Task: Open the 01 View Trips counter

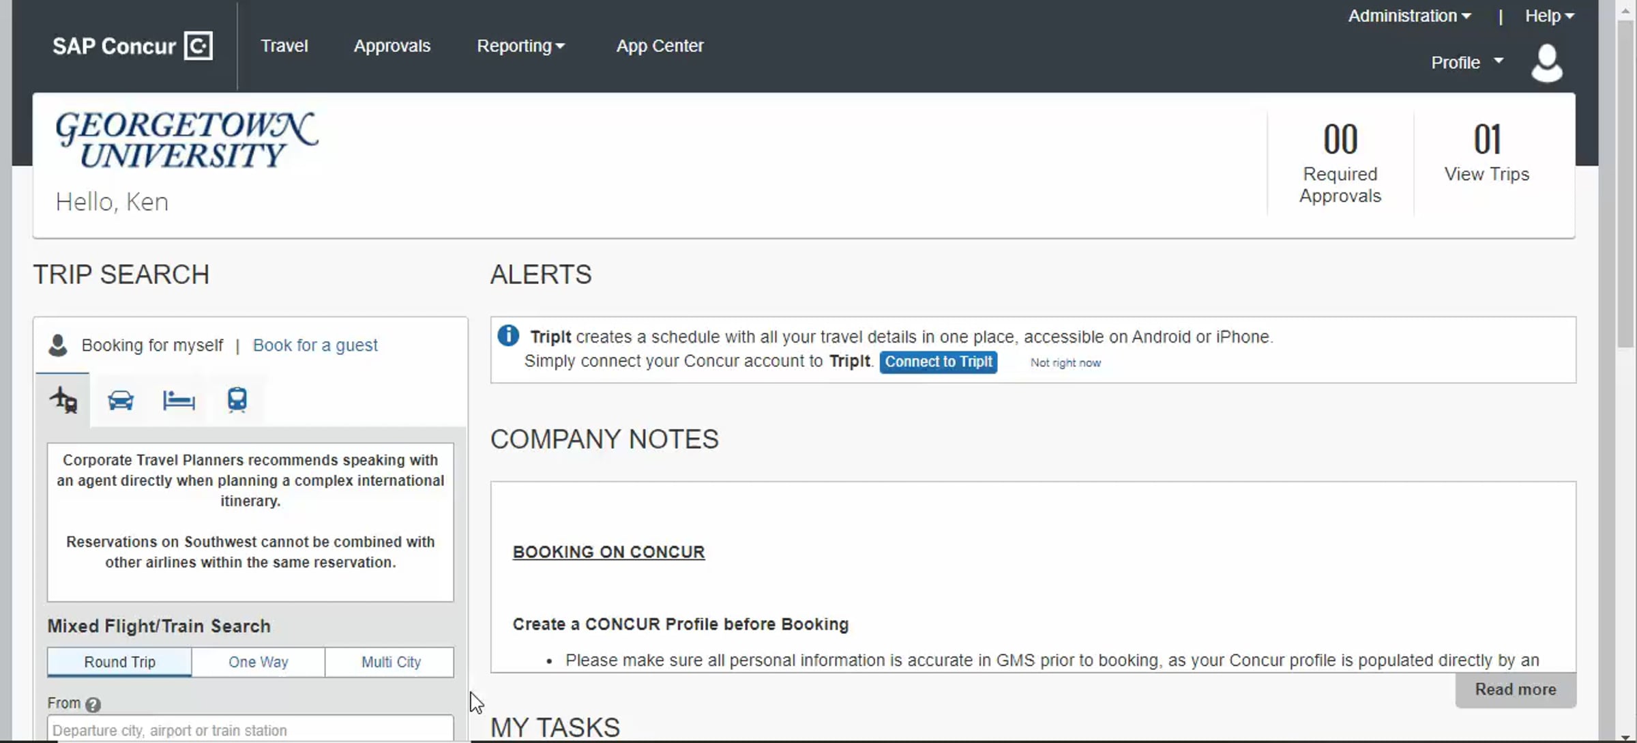Action: tap(1487, 153)
